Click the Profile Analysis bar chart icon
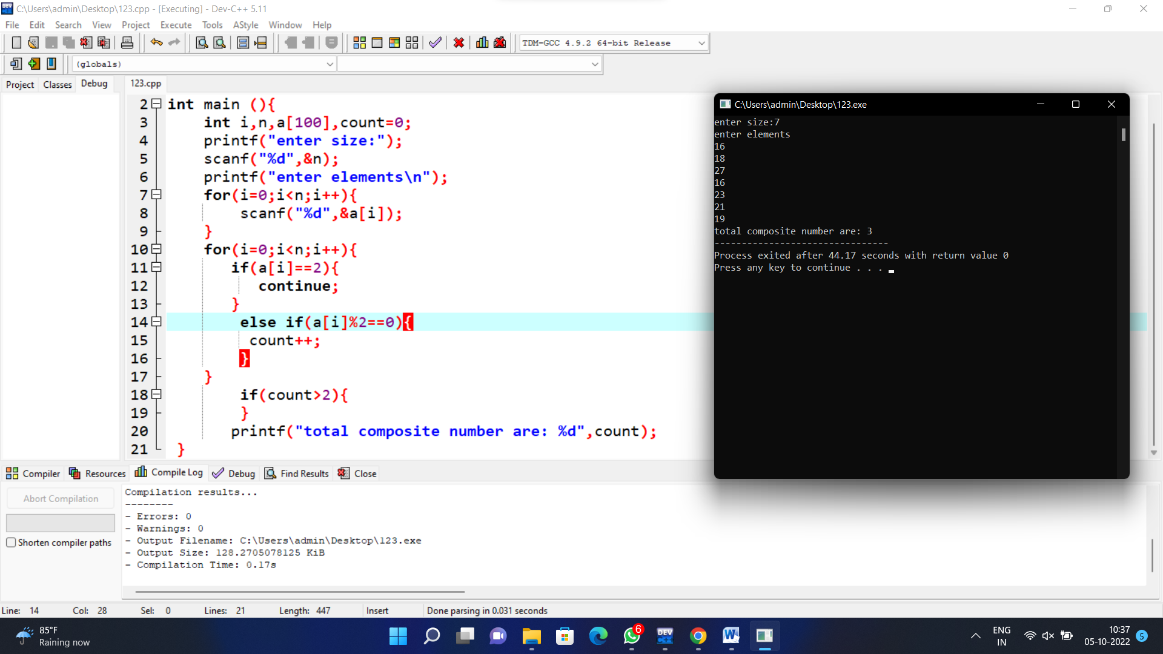 tap(482, 42)
